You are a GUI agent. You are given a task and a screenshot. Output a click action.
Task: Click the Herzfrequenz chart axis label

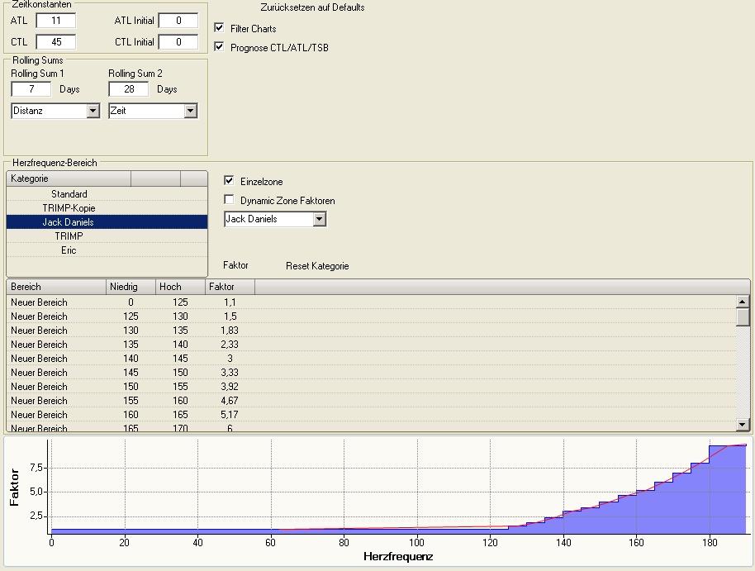(x=398, y=557)
